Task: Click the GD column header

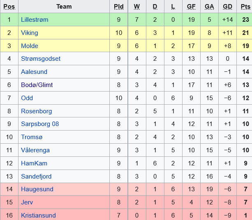Action: click(227, 7)
